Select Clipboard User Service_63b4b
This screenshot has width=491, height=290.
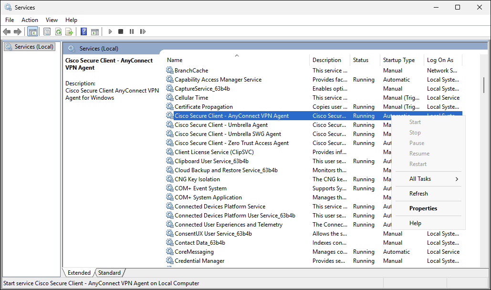(211, 161)
